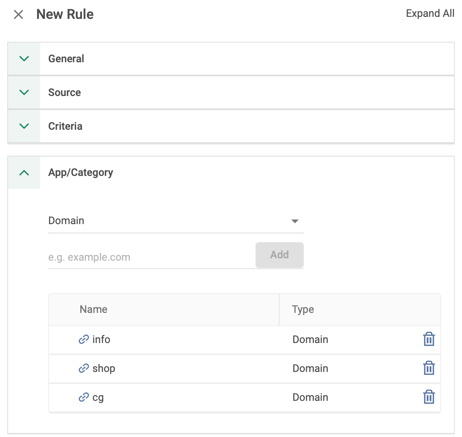Expand the Criteria section chevron

click(24, 126)
